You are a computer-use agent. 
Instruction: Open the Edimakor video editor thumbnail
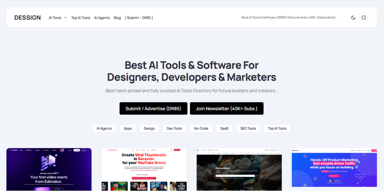(x=49, y=170)
